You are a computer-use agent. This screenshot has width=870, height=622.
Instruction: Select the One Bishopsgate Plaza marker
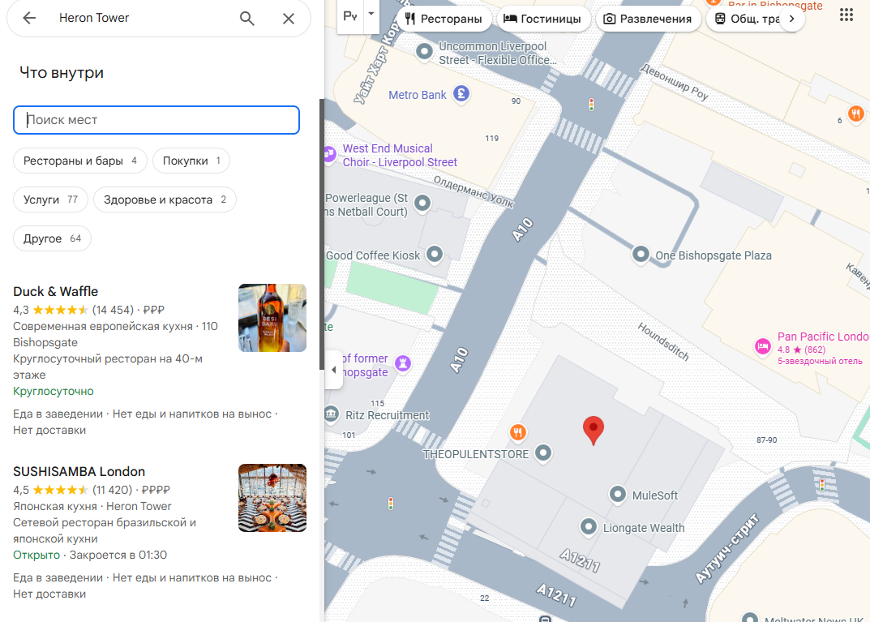pos(641,255)
